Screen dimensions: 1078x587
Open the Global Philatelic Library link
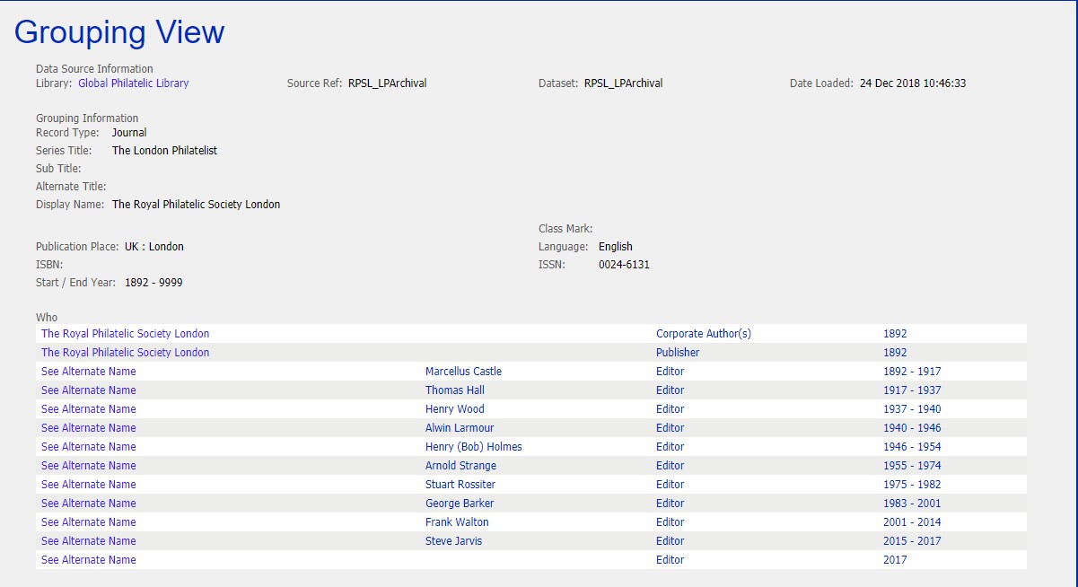(x=134, y=83)
